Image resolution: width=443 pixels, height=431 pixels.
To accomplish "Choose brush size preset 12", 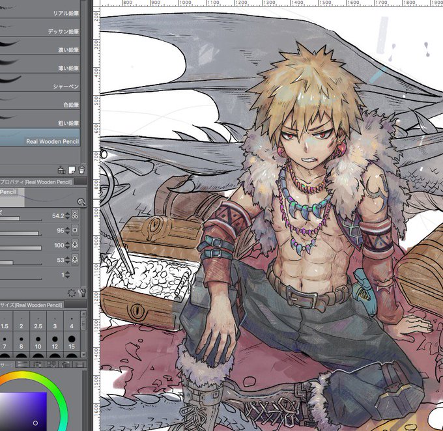I will tap(55, 341).
